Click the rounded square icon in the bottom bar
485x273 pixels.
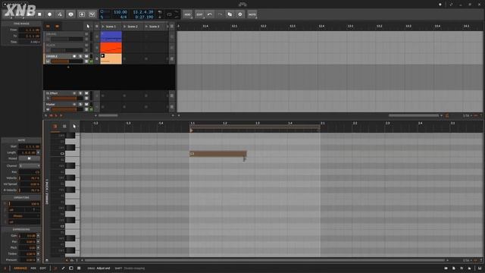coord(70,268)
